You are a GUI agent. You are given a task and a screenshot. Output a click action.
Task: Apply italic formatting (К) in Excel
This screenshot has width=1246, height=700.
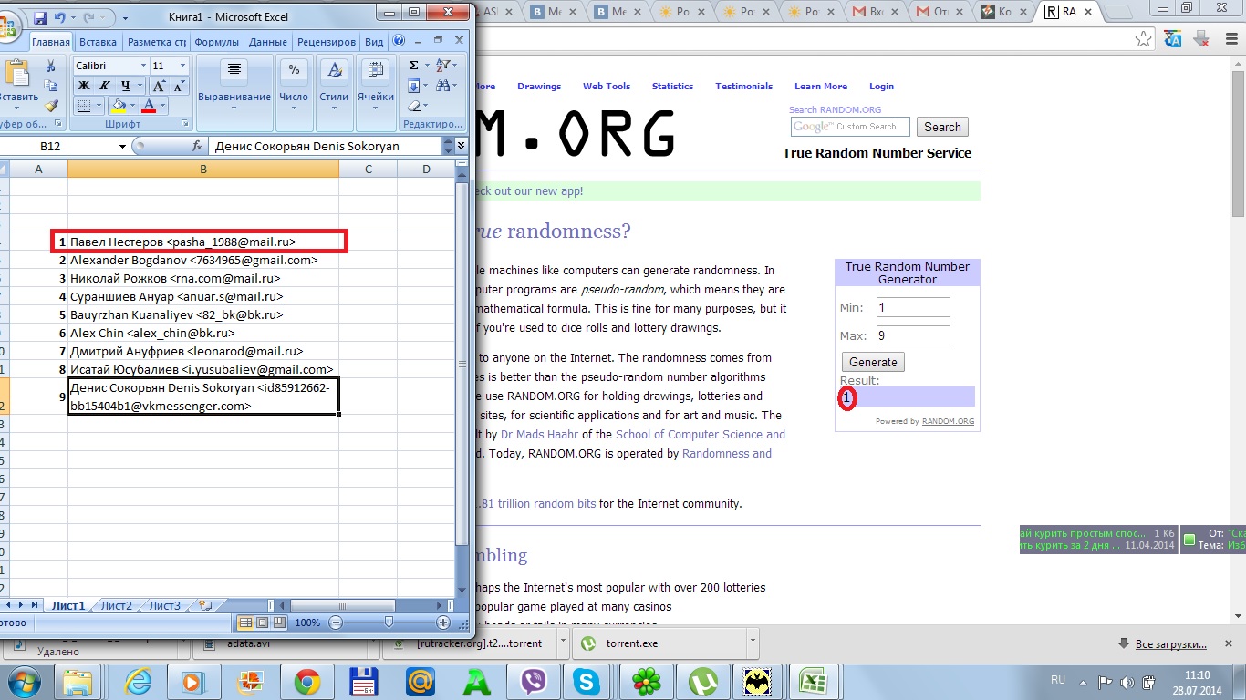(x=105, y=86)
